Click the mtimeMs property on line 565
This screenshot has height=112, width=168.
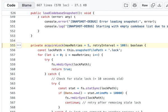click(102, 93)
